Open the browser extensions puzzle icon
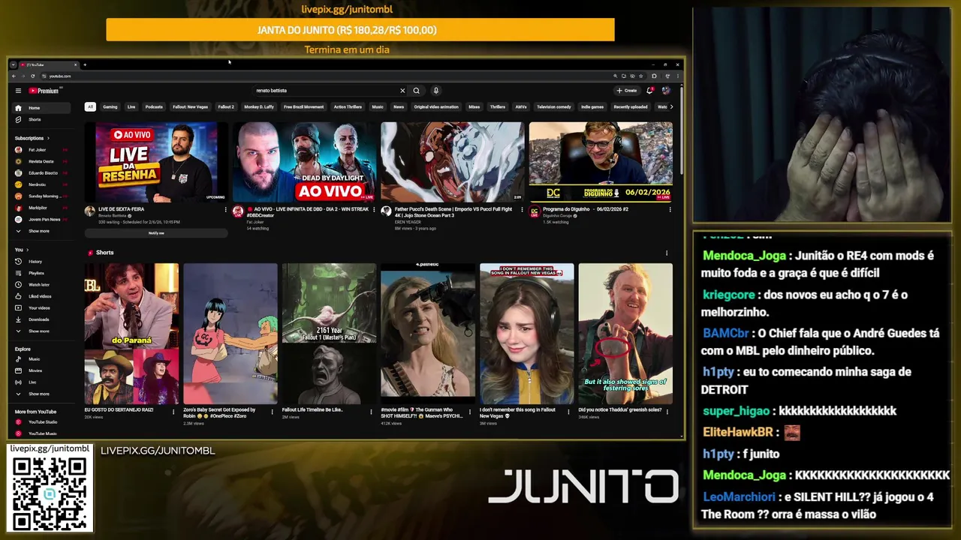Screen dimensions: 961x540 tap(654, 76)
